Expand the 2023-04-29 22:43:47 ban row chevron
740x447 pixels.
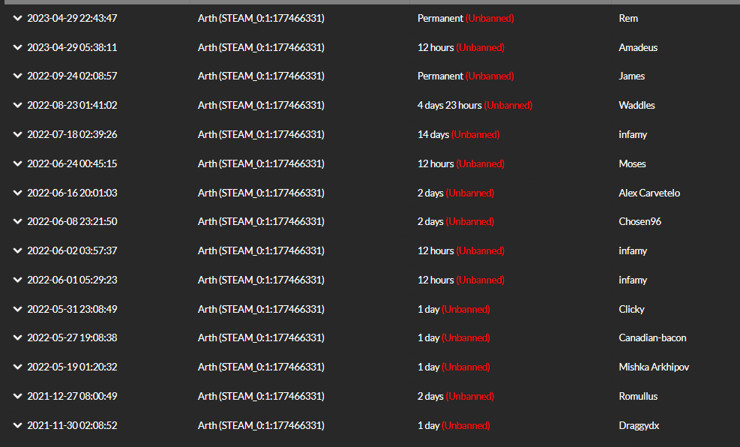click(x=17, y=19)
